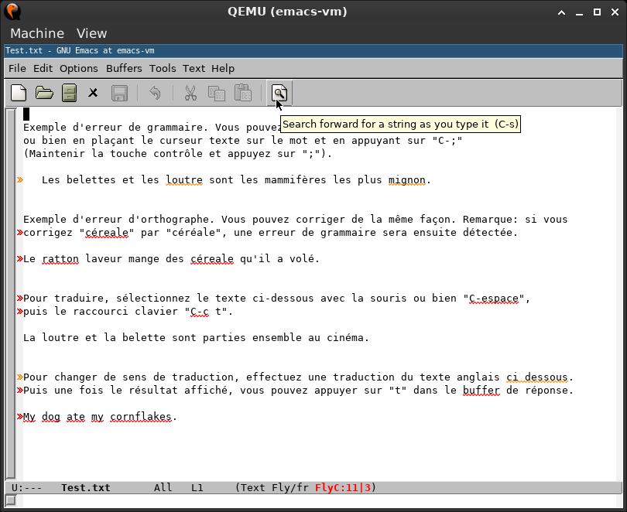Open the Text menu
The height and width of the screenshot is (512, 627).
[x=194, y=68]
